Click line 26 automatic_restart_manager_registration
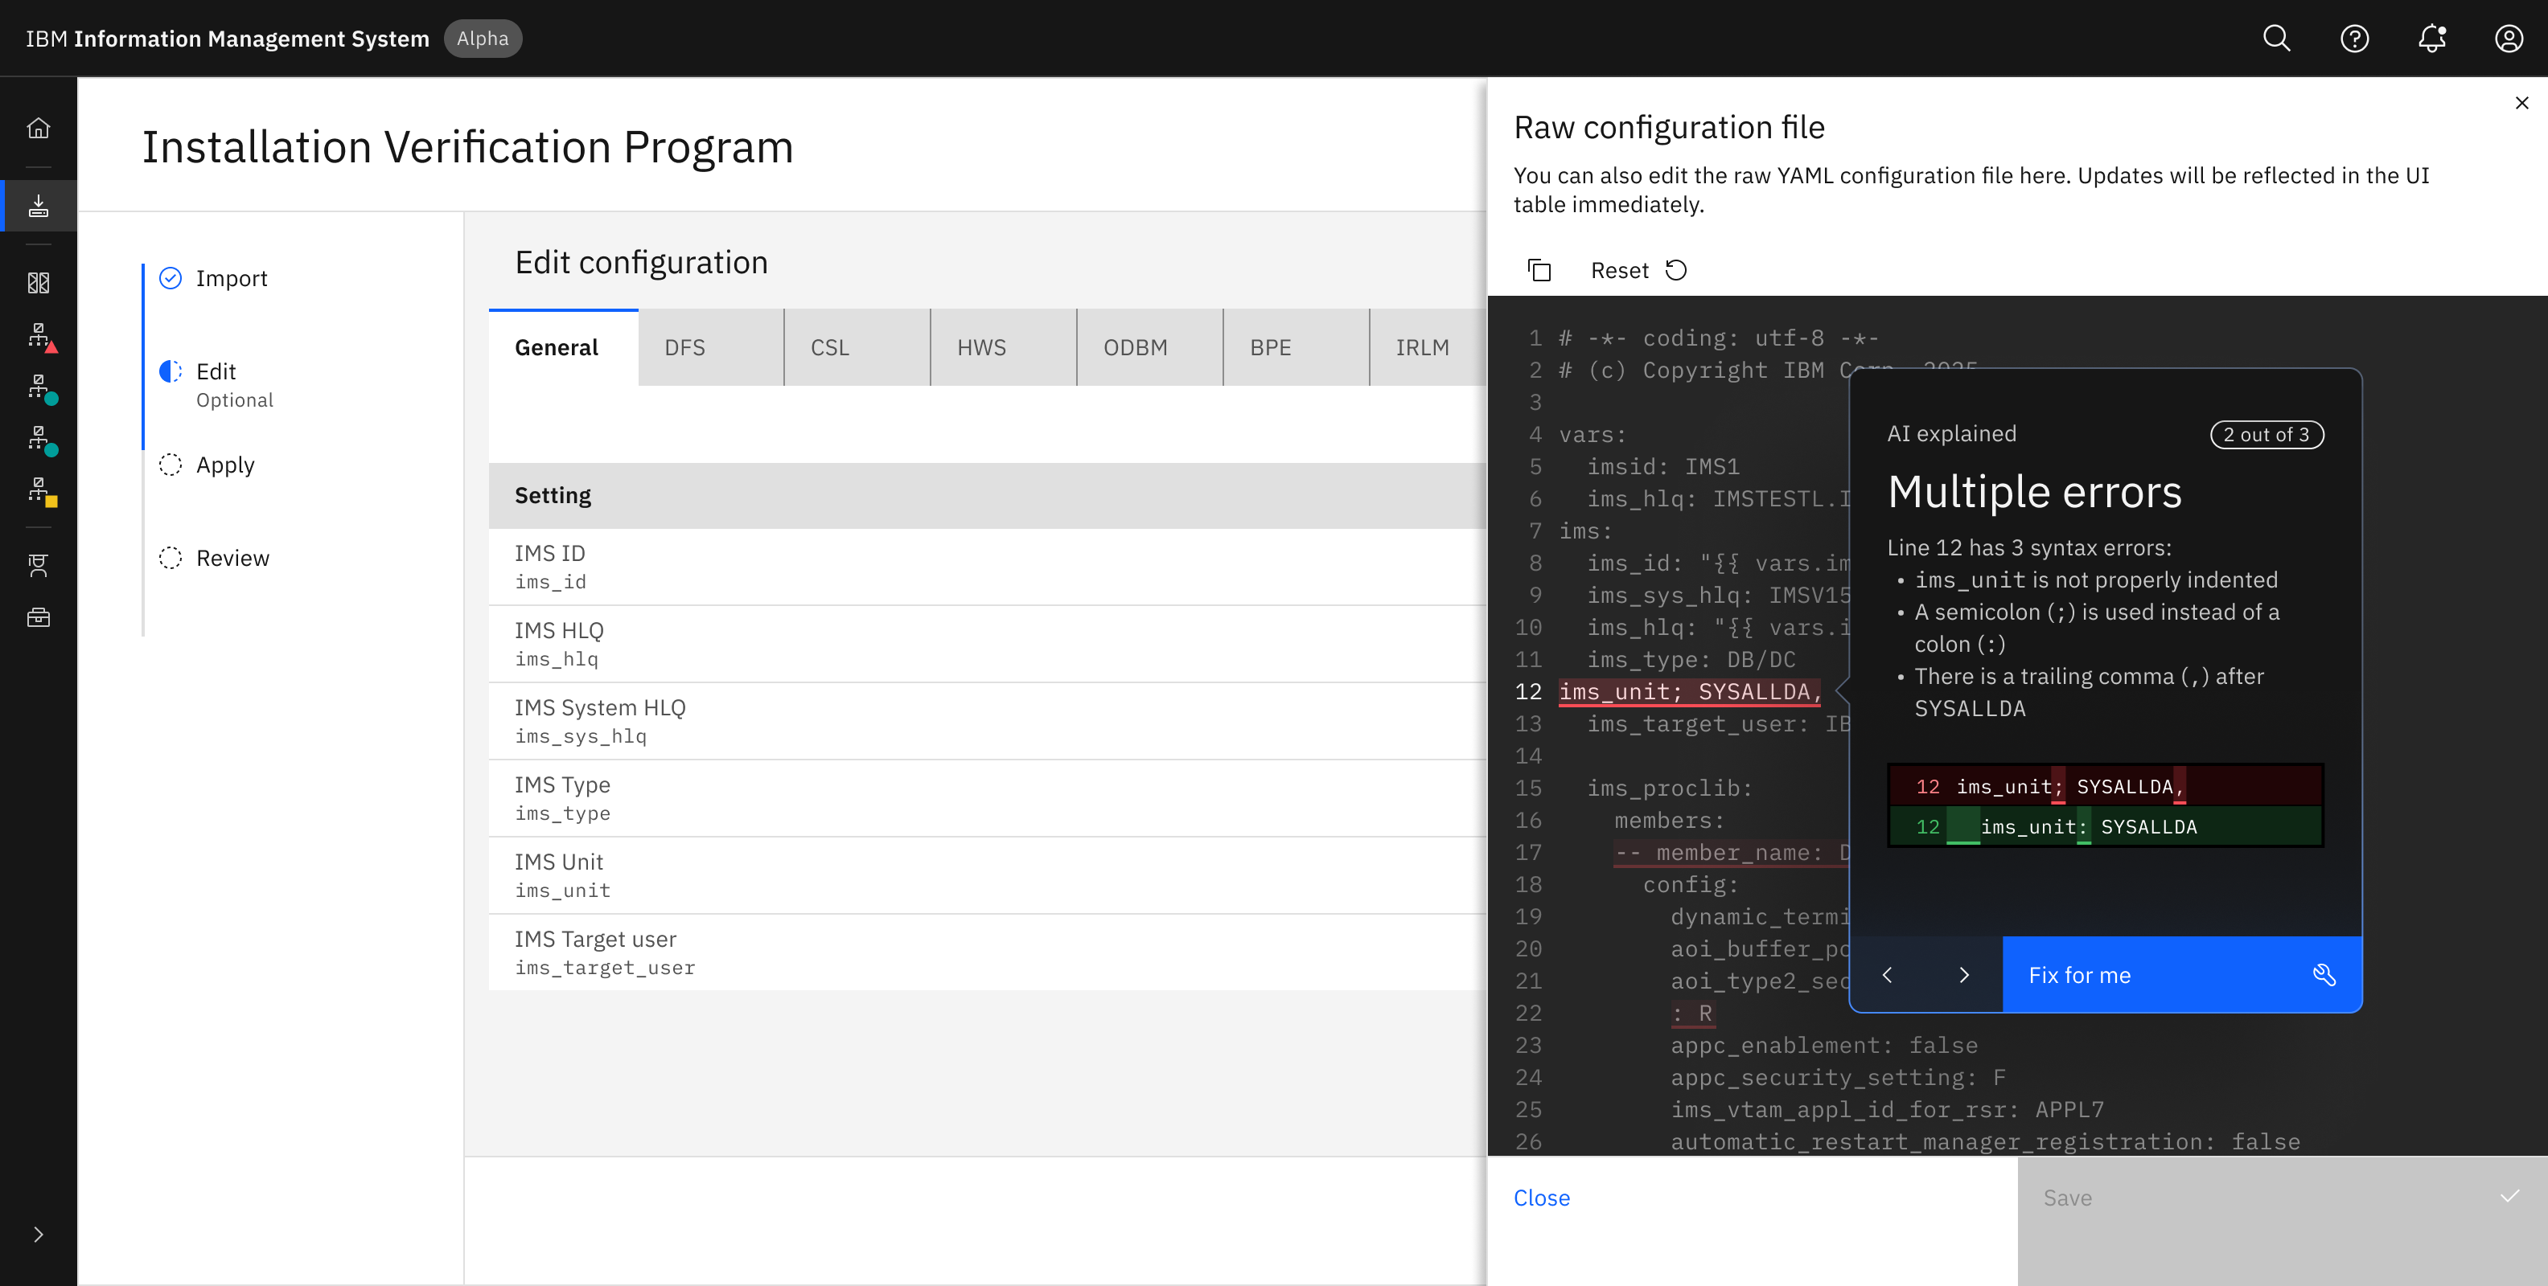The image size is (2548, 1286). [1985, 1141]
